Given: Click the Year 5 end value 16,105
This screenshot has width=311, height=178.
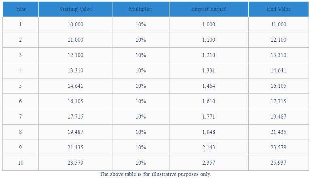Looking at the screenshot, I should tap(279, 86).
